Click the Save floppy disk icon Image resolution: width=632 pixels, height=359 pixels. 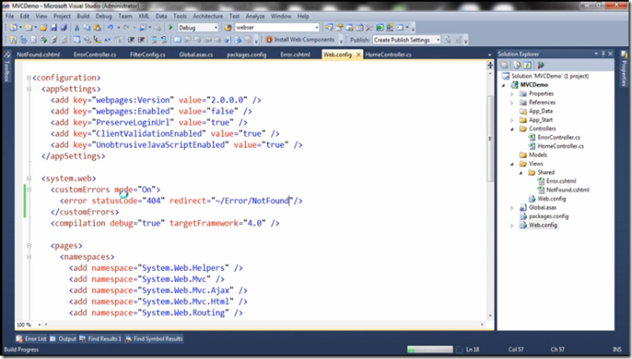click(54, 28)
